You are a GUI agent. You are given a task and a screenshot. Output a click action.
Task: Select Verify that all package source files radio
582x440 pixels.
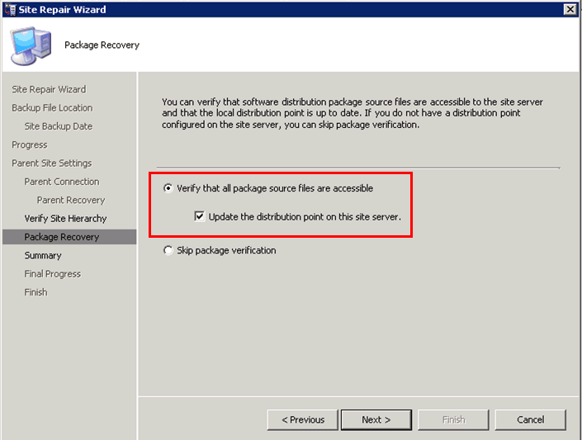click(x=168, y=188)
